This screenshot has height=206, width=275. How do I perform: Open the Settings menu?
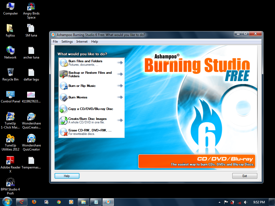tap(67, 42)
